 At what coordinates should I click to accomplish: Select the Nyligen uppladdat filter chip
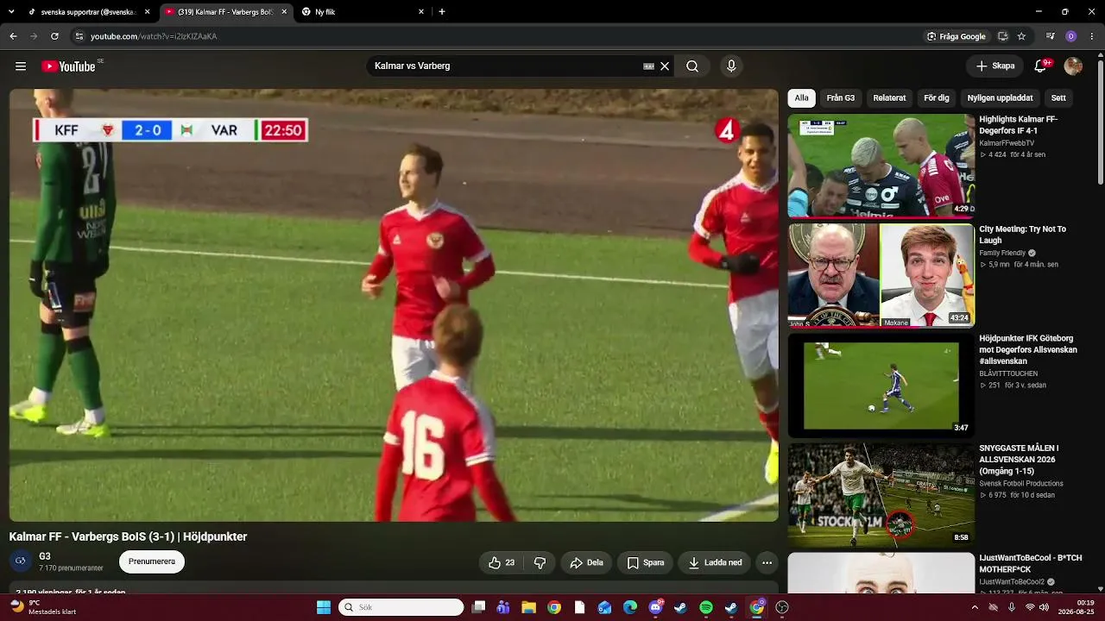tap(1000, 98)
